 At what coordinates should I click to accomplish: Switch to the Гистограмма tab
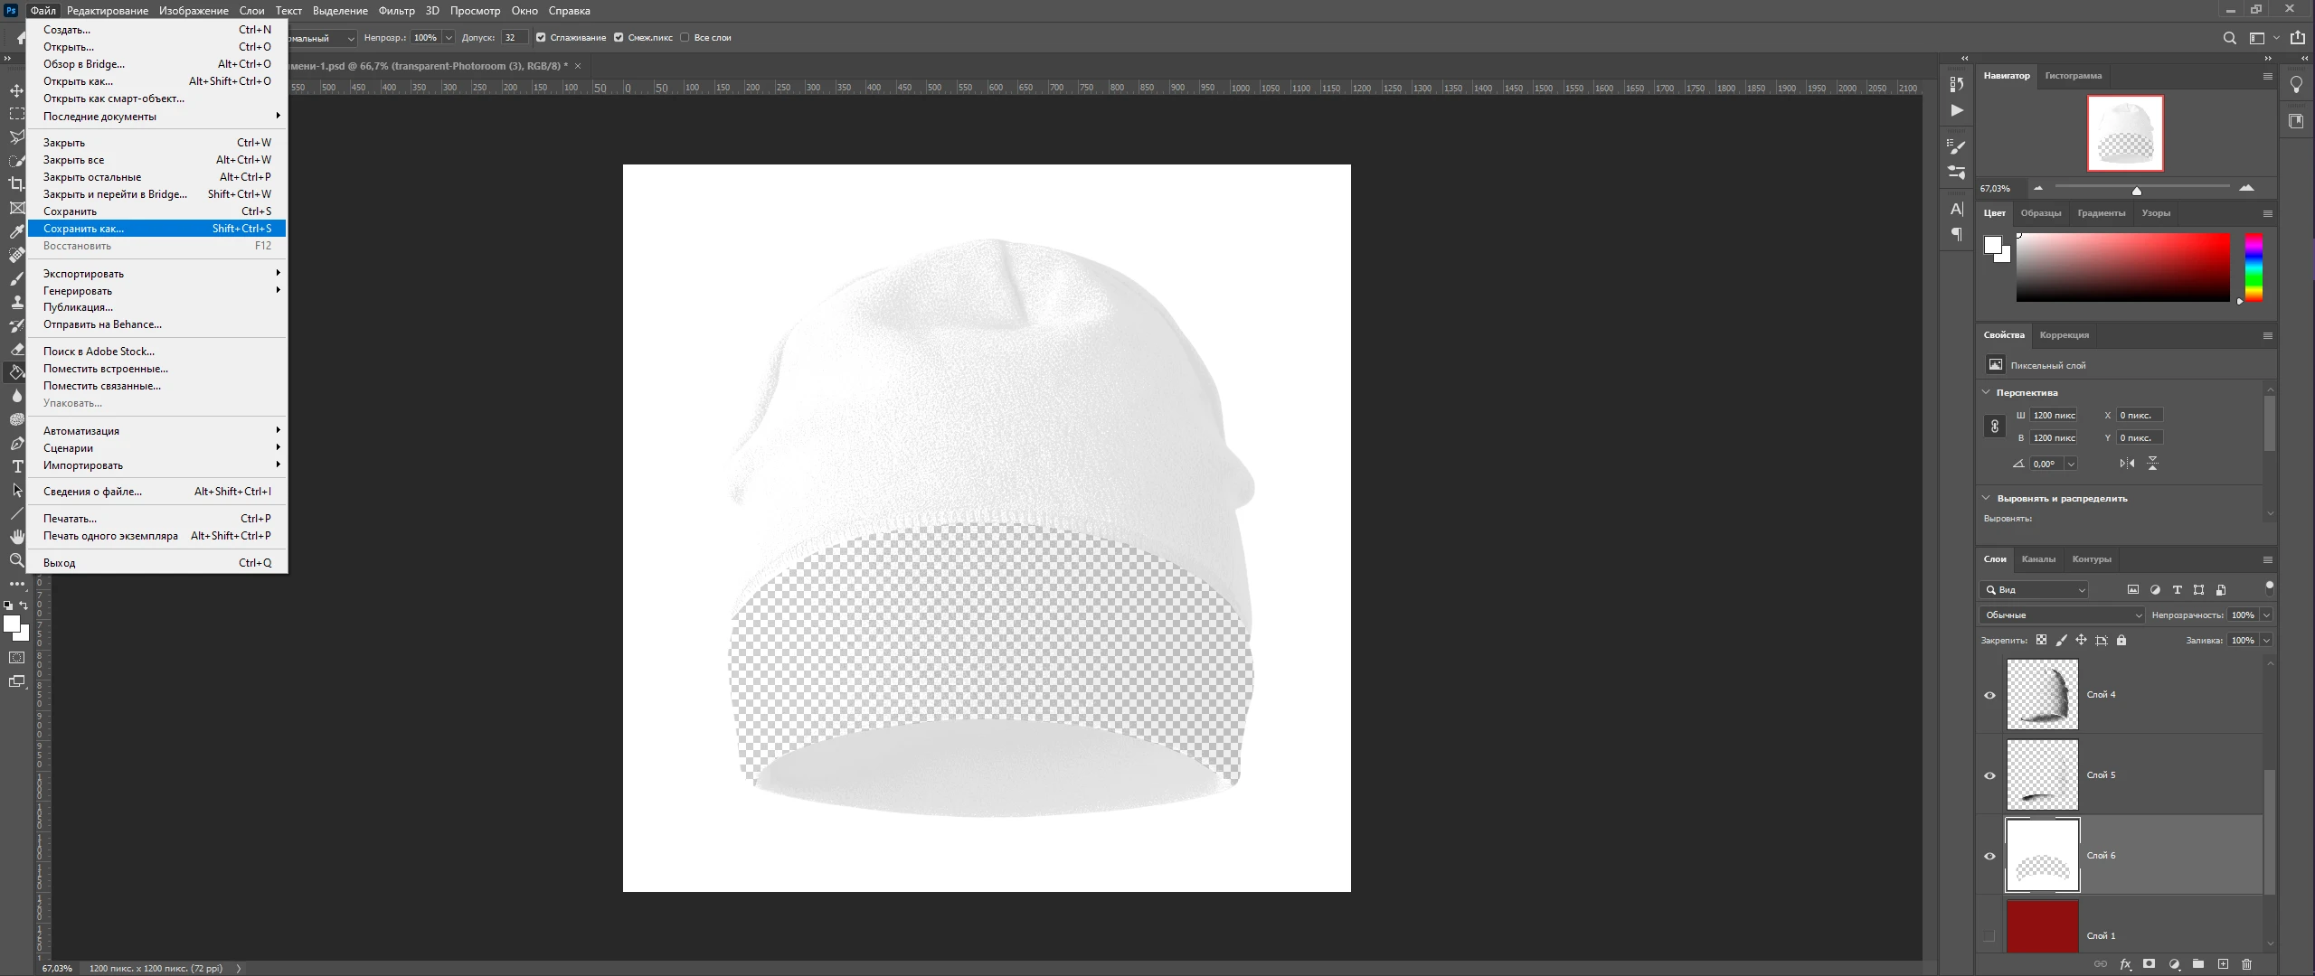coord(2073,76)
